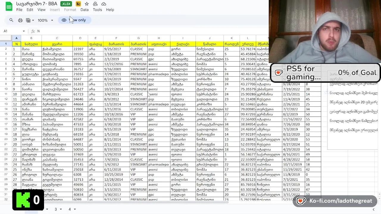
Task: Open the File menu
Action: coord(19,10)
